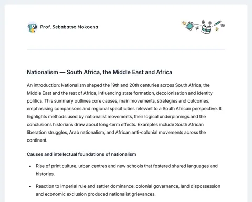Screen dimensions: 252x202
Task: Click the teal notepad illustration icon
Action: 190,26
